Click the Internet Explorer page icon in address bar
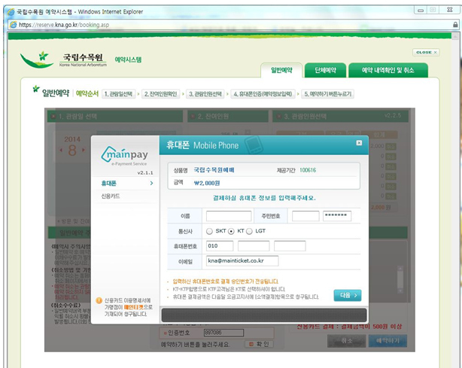The width and height of the screenshot is (462, 368). click(x=13, y=25)
